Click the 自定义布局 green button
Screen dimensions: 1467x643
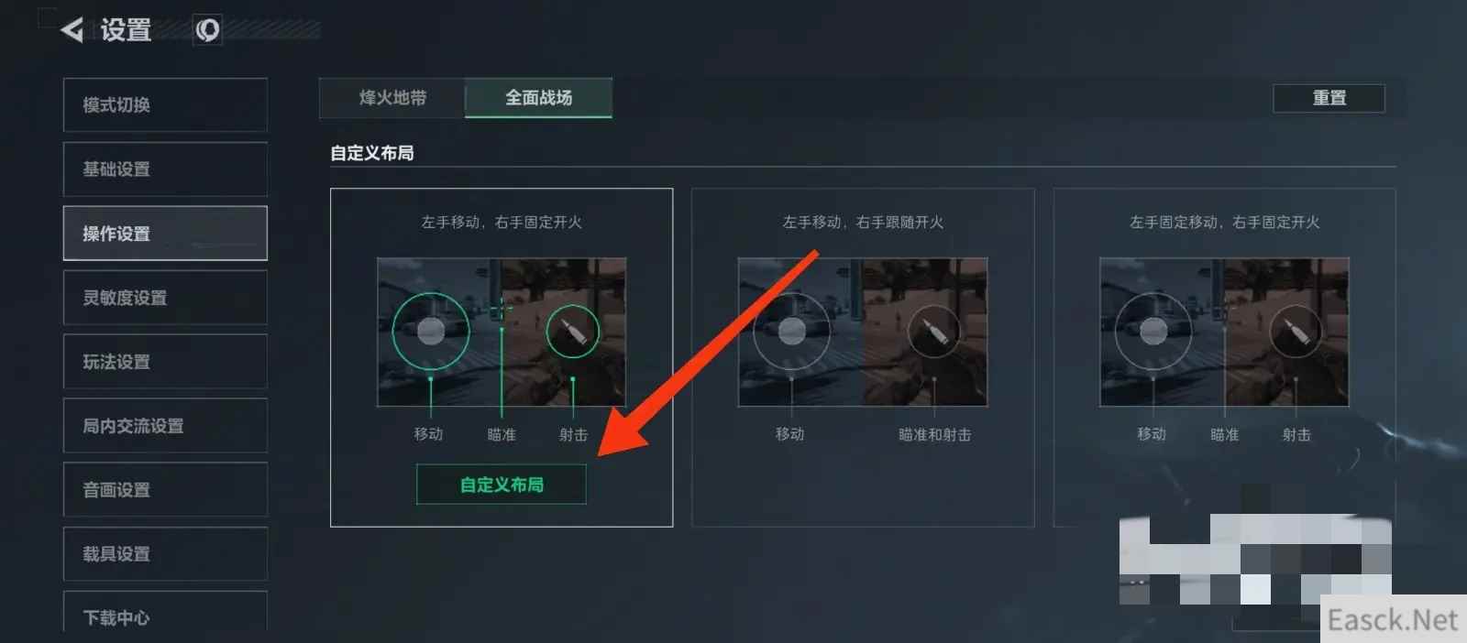(502, 485)
